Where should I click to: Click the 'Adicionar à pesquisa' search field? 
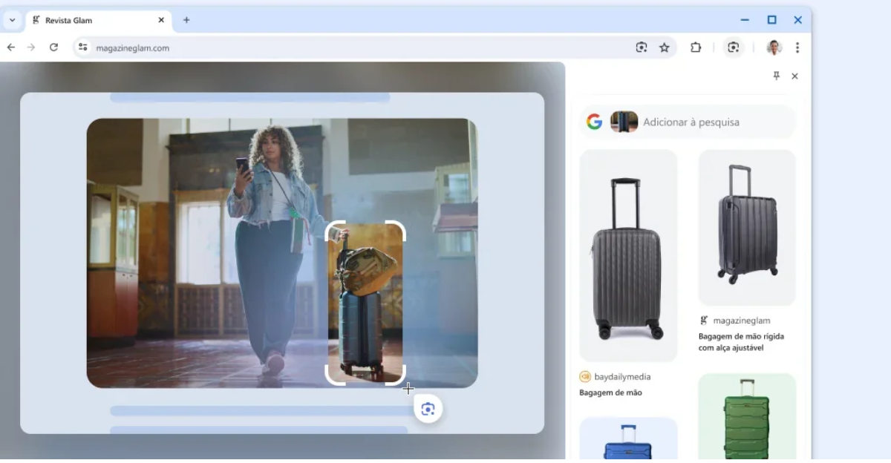pyautogui.click(x=688, y=122)
